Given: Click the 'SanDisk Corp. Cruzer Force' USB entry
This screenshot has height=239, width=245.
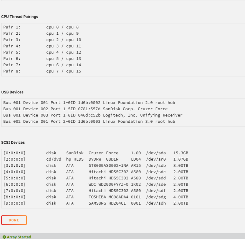Looking at the screenshot, I should (x=135, y=109).
